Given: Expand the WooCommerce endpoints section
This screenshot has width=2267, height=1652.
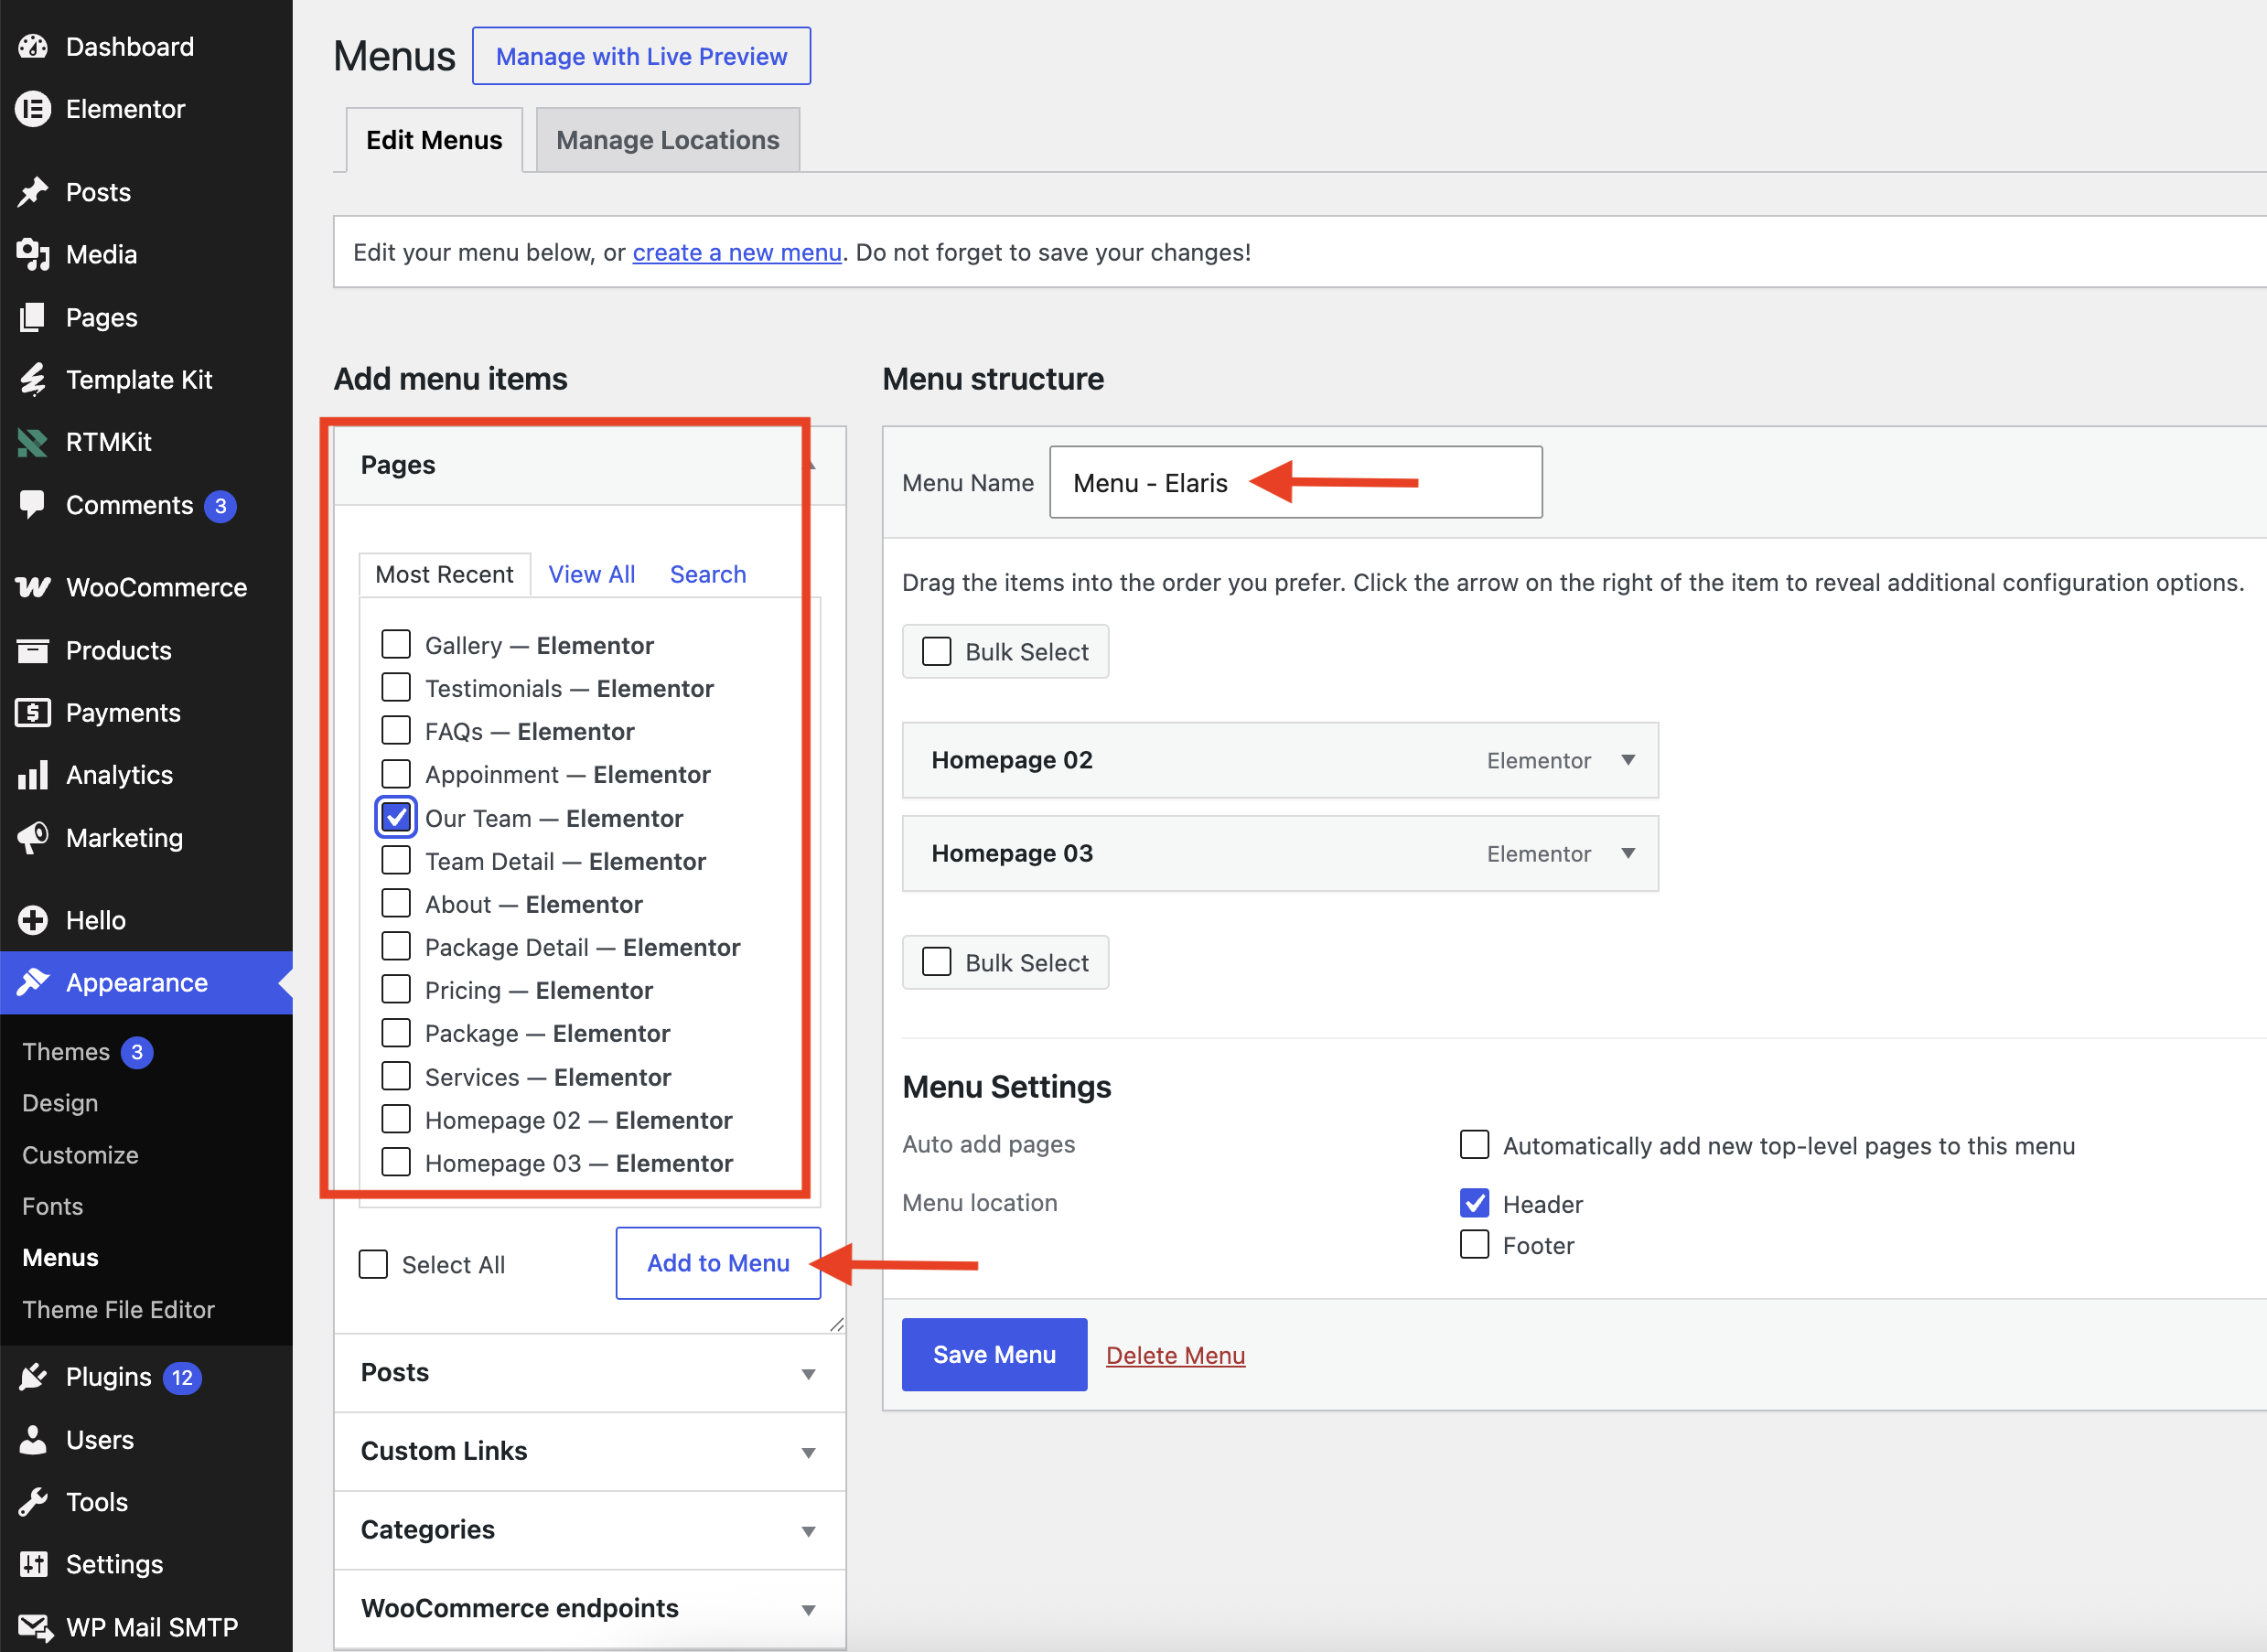Looking at the screenshot, I should pos(589,1608).
